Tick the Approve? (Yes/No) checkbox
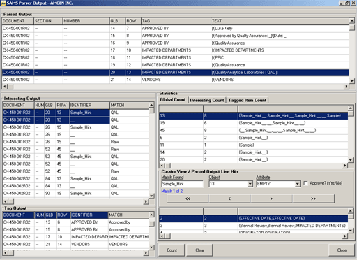357x260 pixels. click(x=306, y=183)
